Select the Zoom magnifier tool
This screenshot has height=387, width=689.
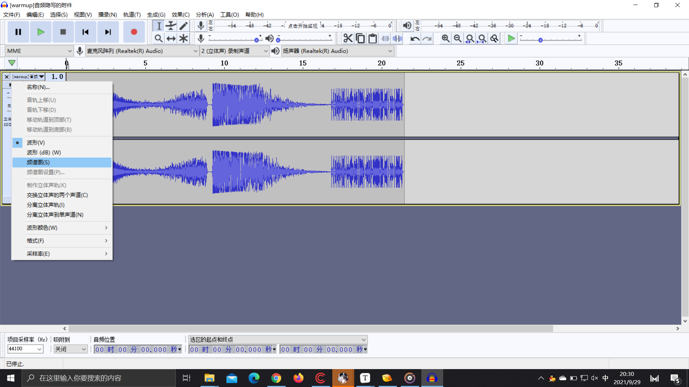159,38
